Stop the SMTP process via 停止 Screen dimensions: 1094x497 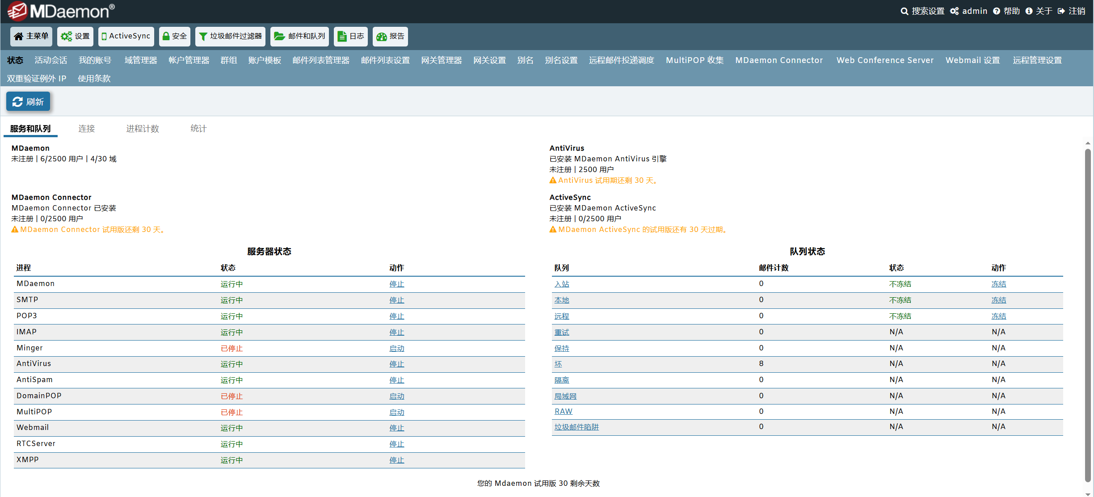[x=397, y=300]
